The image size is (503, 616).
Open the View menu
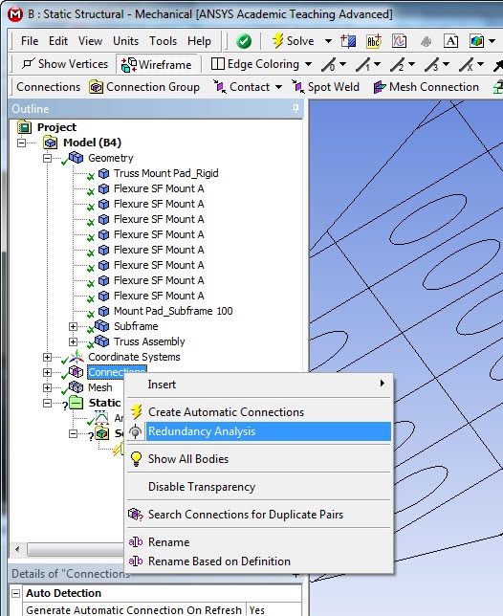pyautogui.click(x=90, y=41)
